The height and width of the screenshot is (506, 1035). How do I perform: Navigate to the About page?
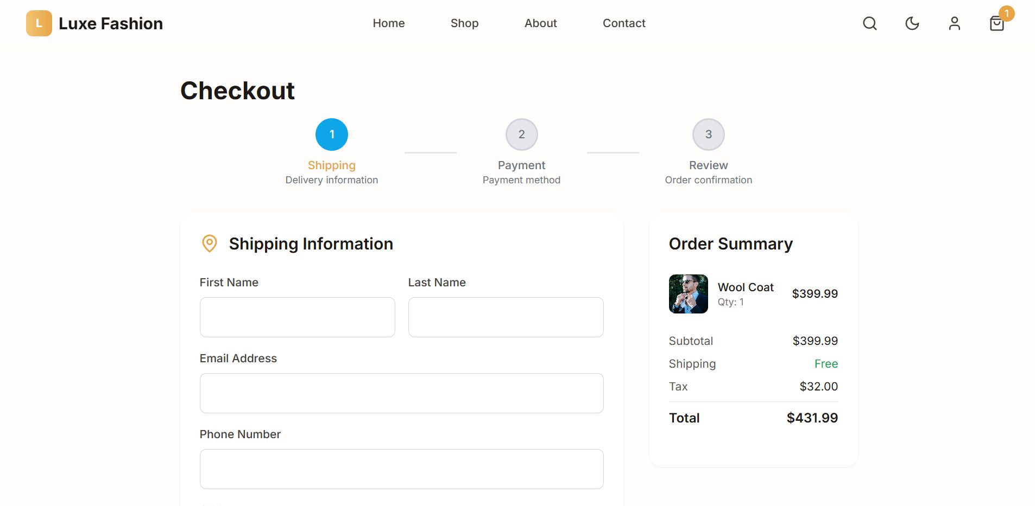[x=541, y=23]
